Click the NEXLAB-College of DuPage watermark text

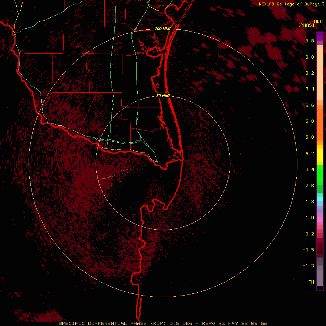[290, 4]
